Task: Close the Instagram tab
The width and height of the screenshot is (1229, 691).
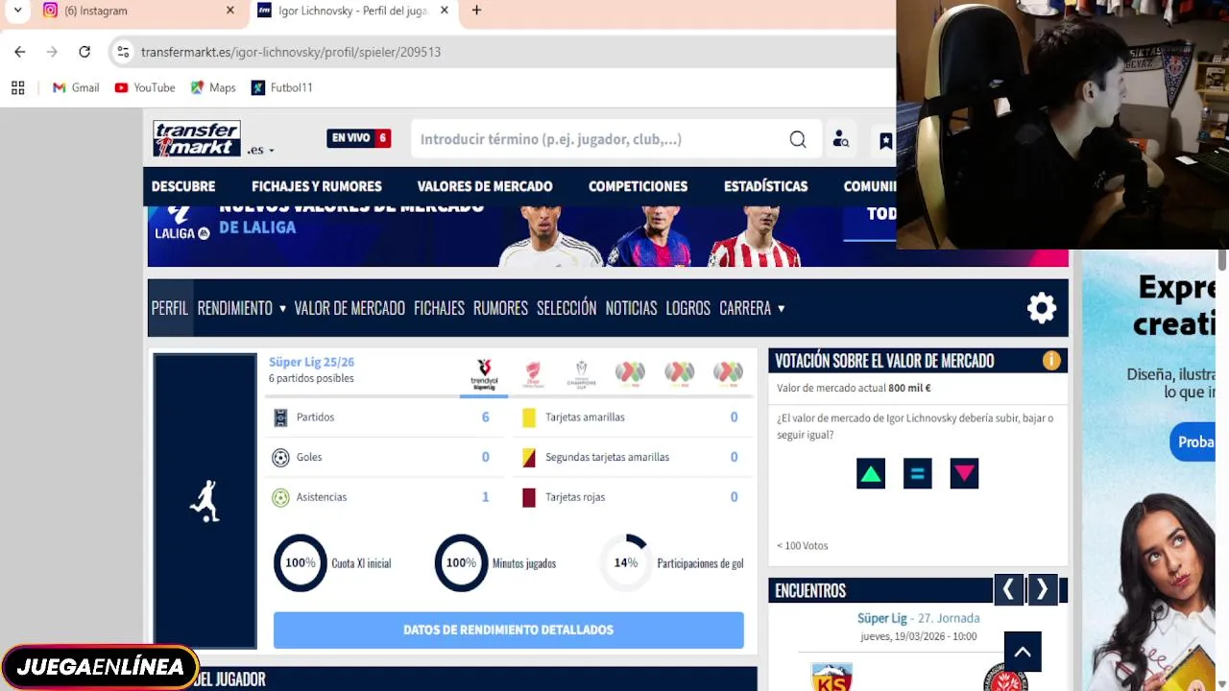Action: 230,11
